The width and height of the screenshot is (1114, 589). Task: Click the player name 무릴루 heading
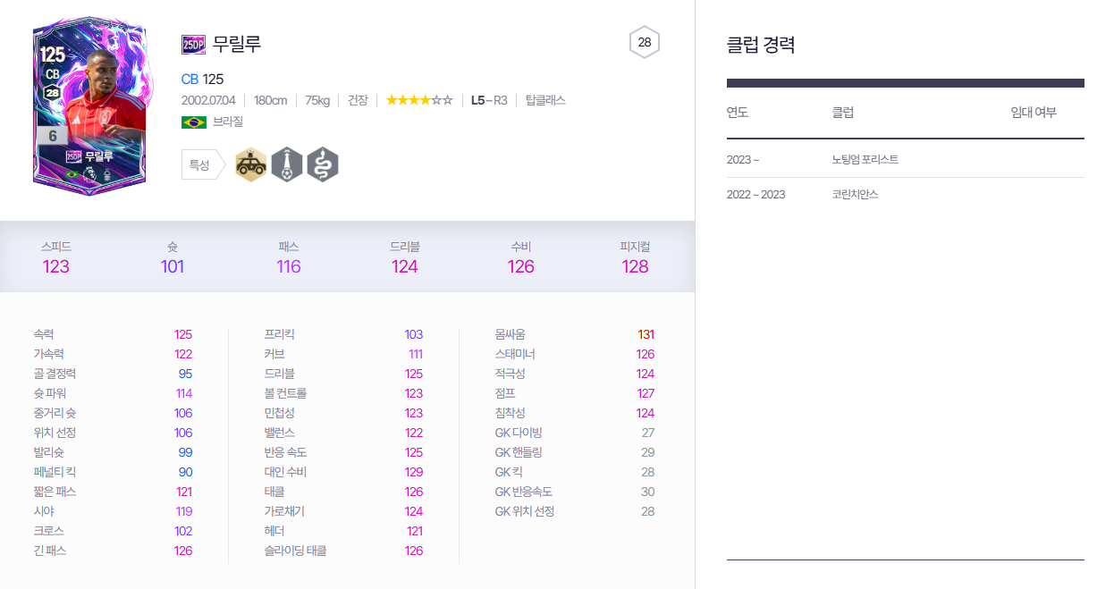click(x=237, y=44)
